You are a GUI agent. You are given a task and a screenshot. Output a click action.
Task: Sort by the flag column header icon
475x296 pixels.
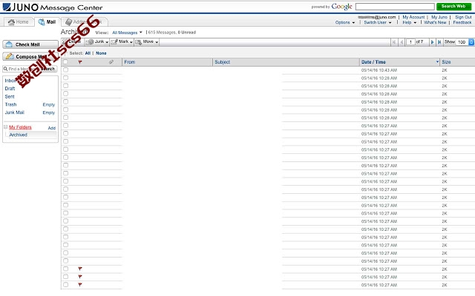coord(80,62)
